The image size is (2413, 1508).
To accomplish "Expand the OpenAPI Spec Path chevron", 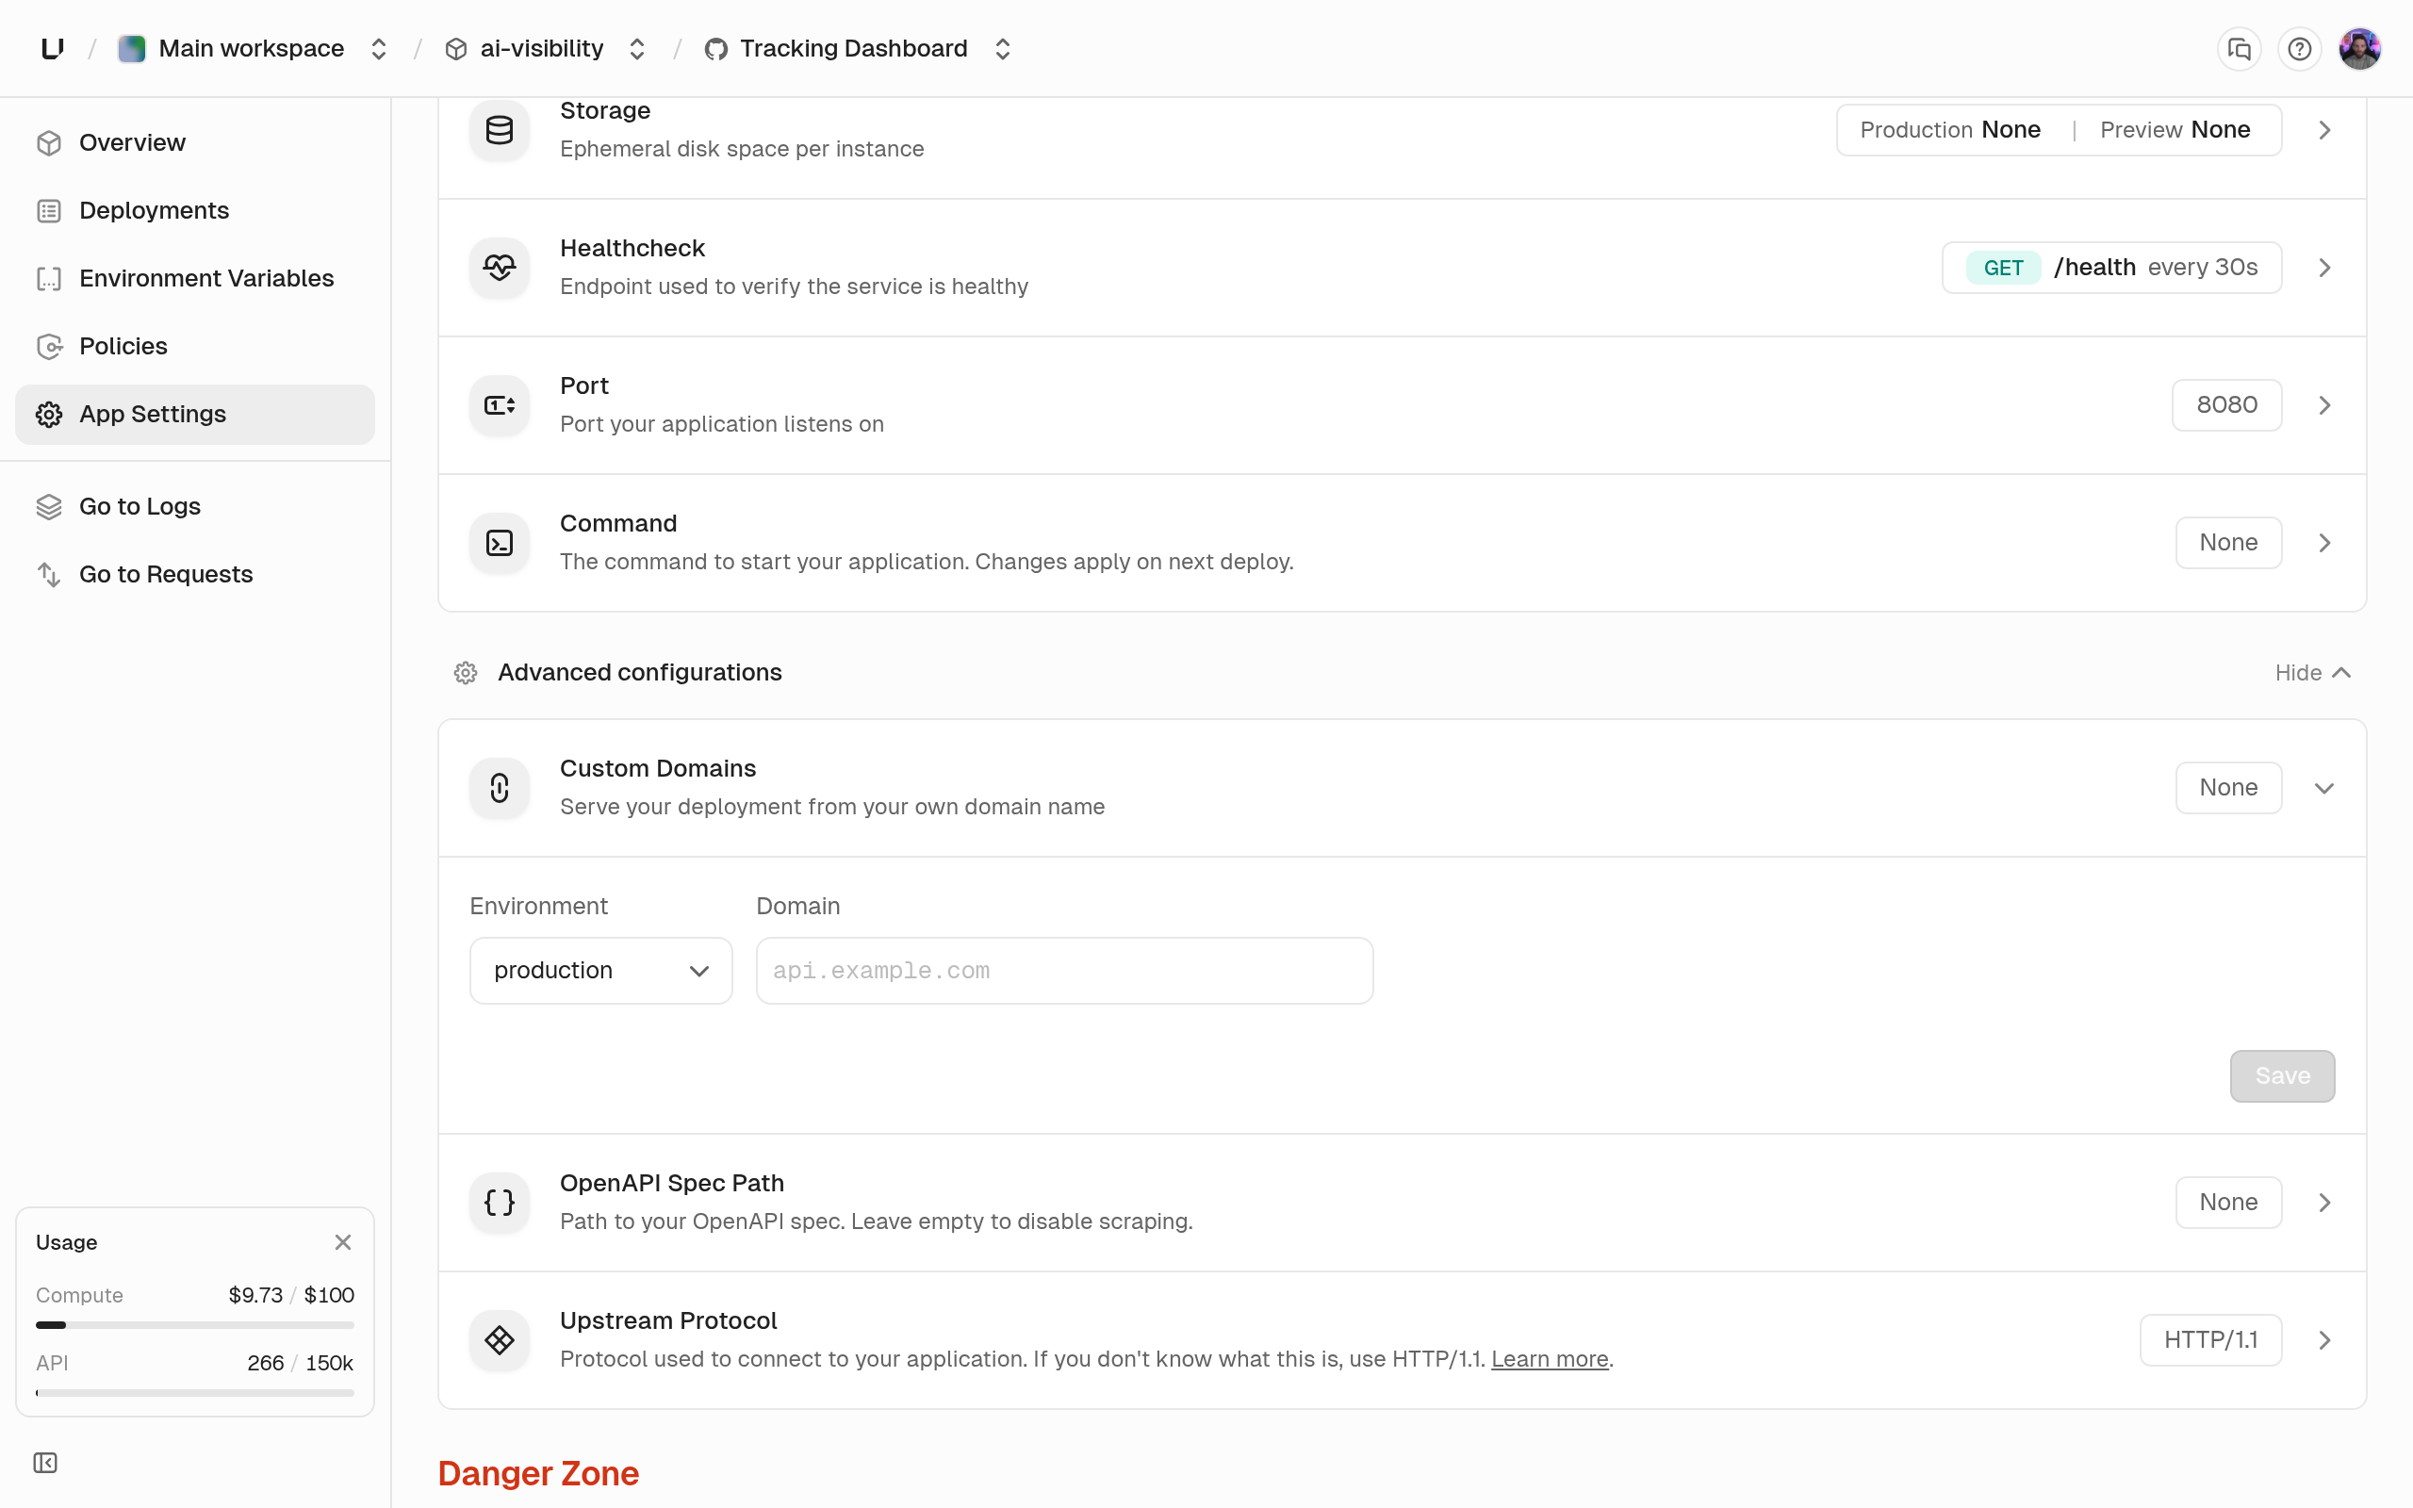I will click(2324, 1203).
